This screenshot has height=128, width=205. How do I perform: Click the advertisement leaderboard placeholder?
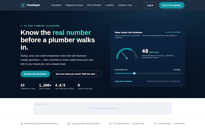102,108
